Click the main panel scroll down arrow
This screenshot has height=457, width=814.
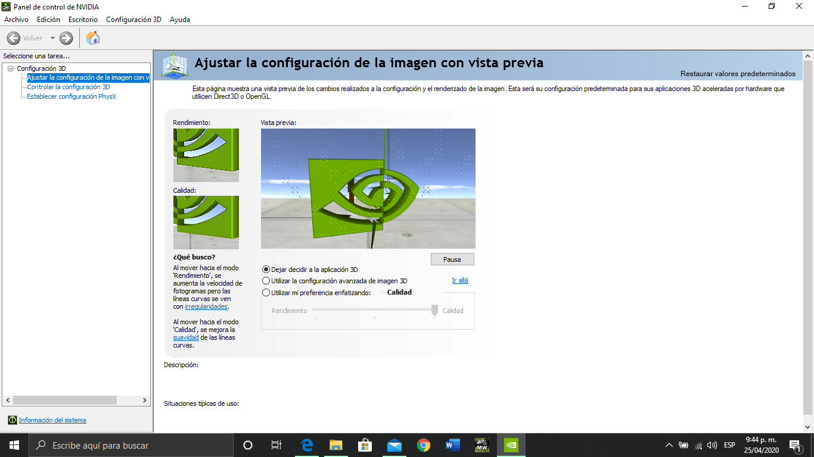807,427
